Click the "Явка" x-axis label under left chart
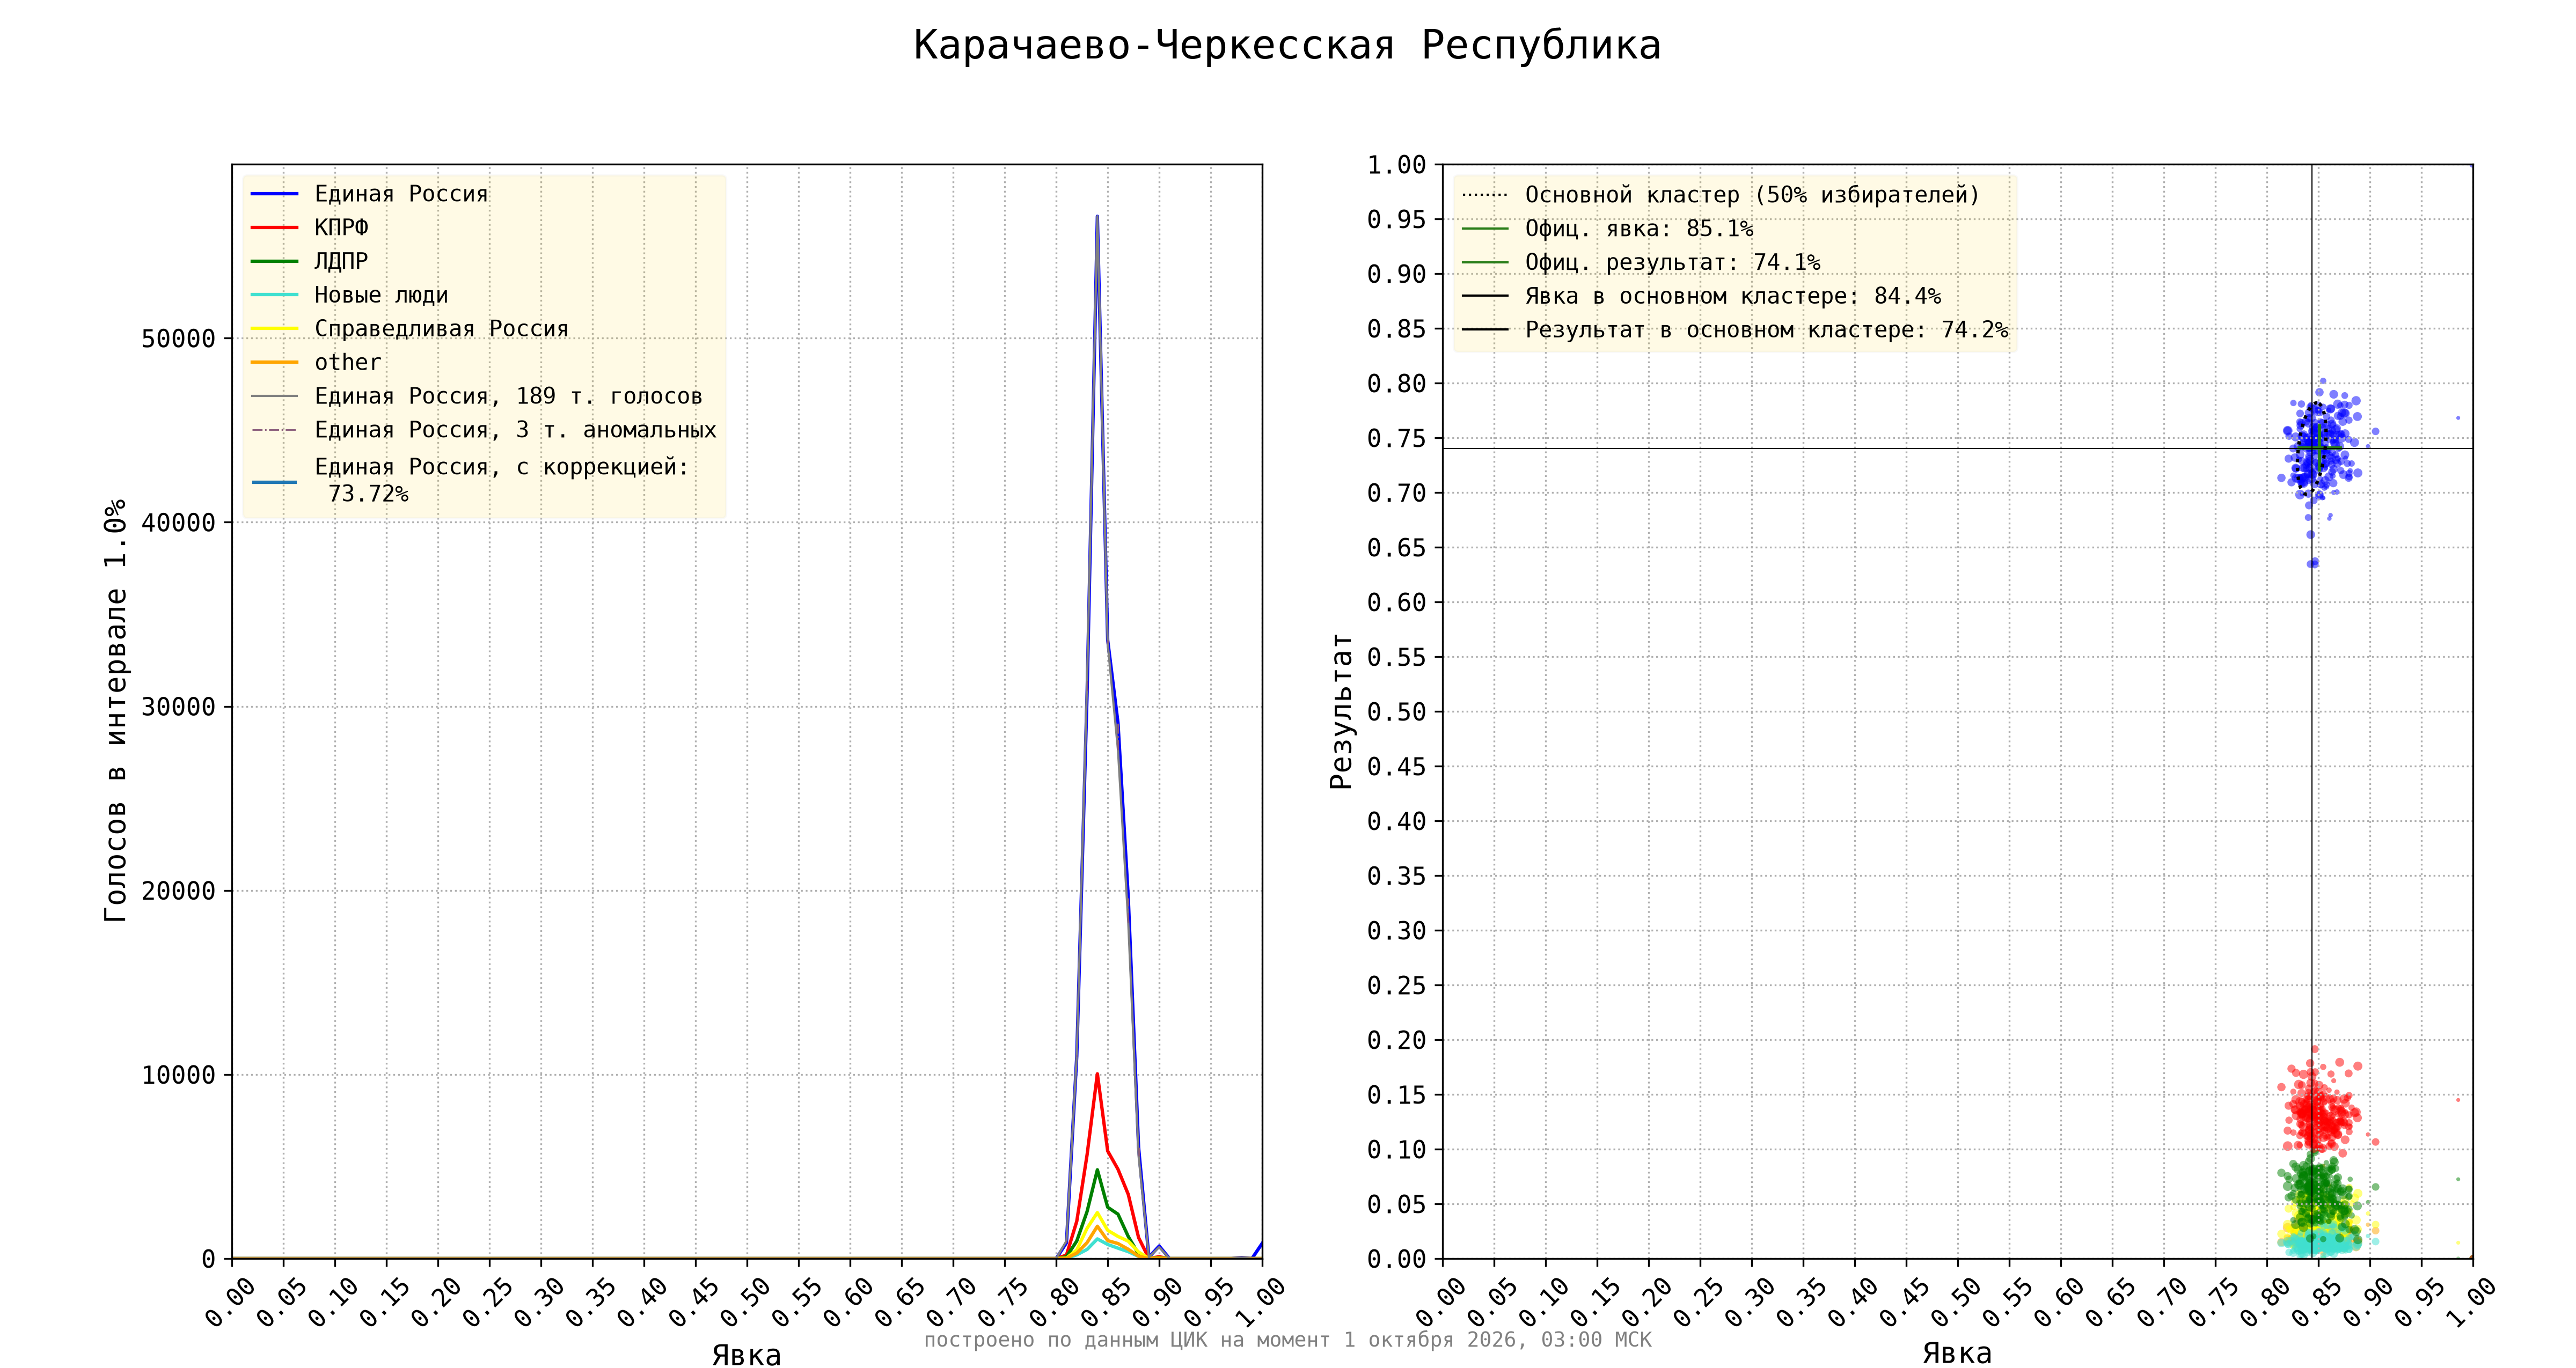 pyautogui.click(x=746, y=1354)
